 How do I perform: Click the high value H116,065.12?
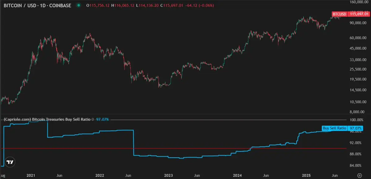pos(123,6)
